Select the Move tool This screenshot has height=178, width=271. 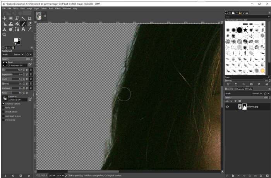pos(4,18)
